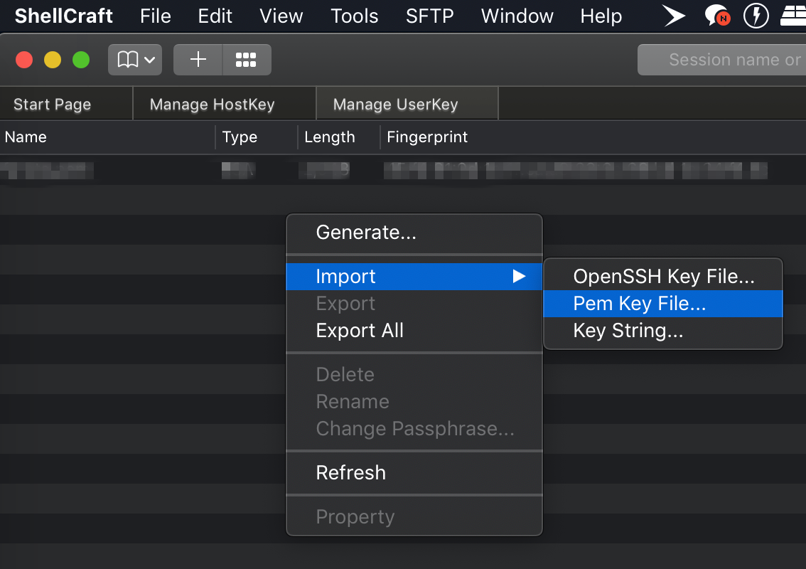Sort by the Fingerprint column header
The width and height of the screenshot is (806, 569).
click(x=593, y=137)
